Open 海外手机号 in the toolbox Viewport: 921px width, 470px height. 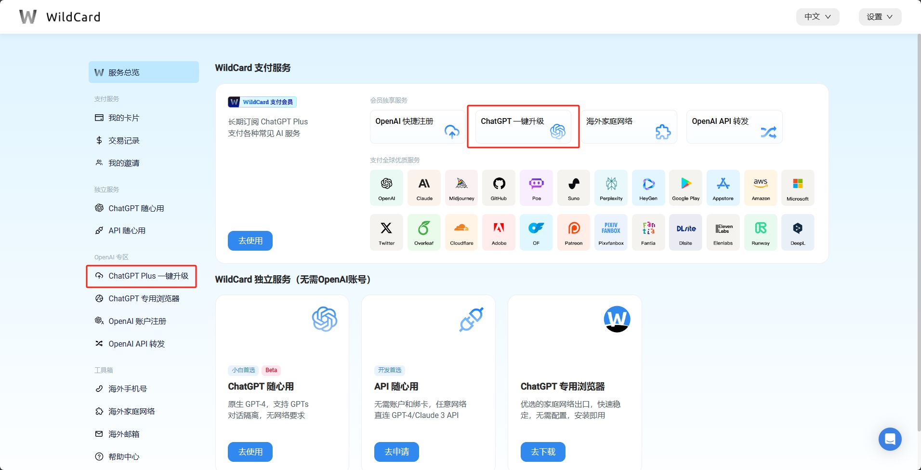(x=144, y=389)
